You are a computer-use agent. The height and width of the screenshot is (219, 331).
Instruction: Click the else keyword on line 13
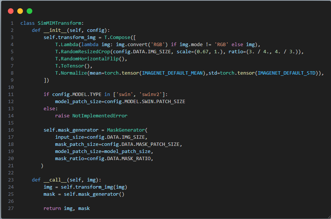coord(49,108)
